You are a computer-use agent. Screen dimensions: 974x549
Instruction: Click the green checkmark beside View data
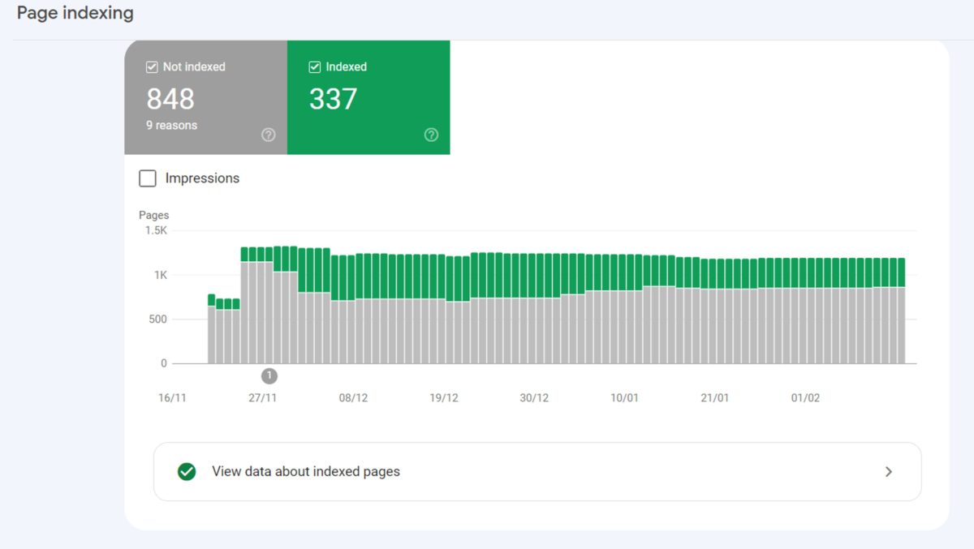[187, 471]
